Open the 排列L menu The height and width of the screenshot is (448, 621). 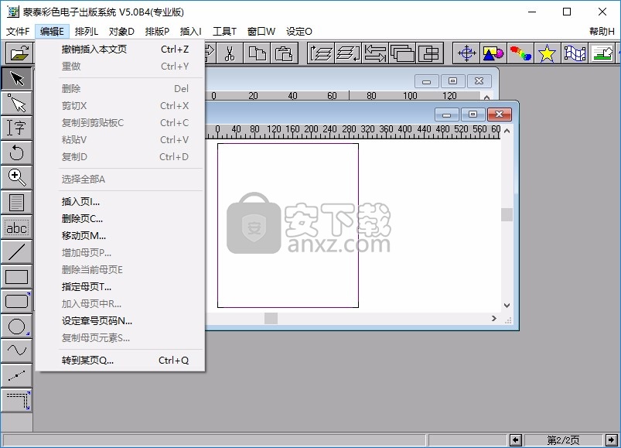click(x=86, y=31)
